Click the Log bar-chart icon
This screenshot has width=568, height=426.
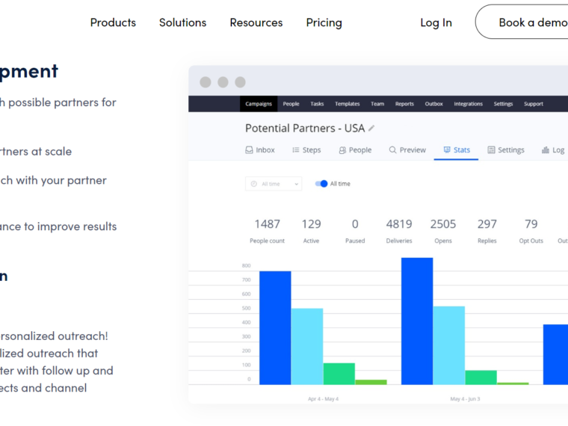click(x=545, y=150)
